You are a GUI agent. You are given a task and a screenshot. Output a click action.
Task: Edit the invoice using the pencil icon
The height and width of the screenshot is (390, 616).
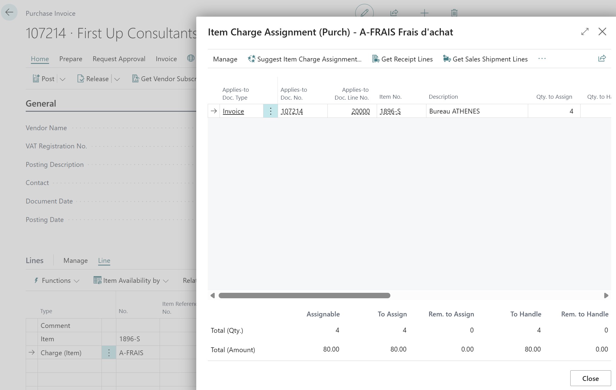[364, 13]
